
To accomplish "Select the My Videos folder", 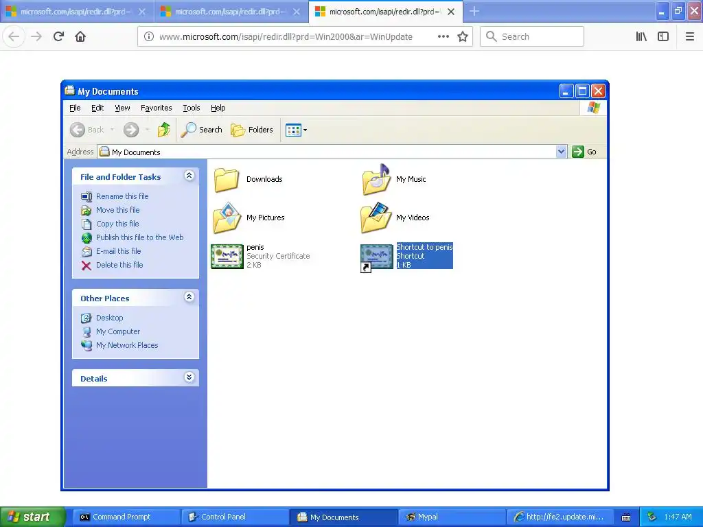I will coord(395,218).
